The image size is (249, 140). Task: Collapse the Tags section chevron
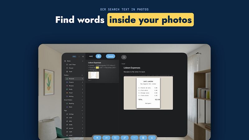point(82,111)
